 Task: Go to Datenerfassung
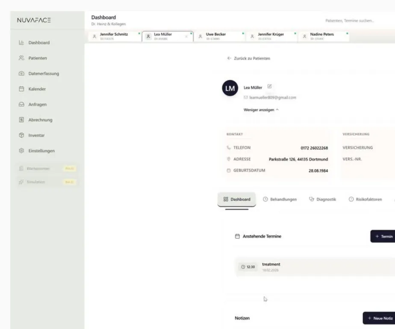44,74
